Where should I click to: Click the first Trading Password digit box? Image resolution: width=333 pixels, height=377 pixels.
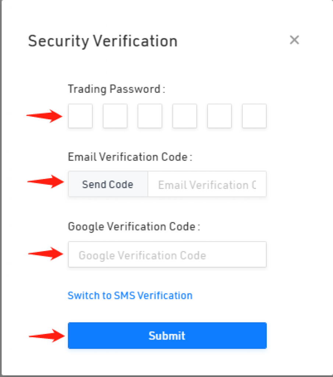pyautogui.click(x=80, y=116)
